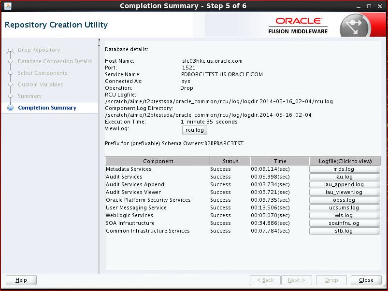This screenshot has height=291, width=388.
Task: Close the window with the title bar X
Action: [380, 6]
